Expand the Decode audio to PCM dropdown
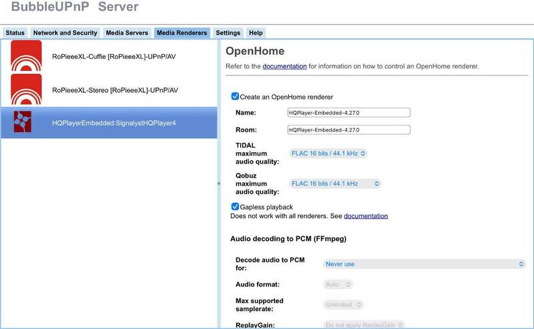534x329 pixels. [x=425, y=264]
